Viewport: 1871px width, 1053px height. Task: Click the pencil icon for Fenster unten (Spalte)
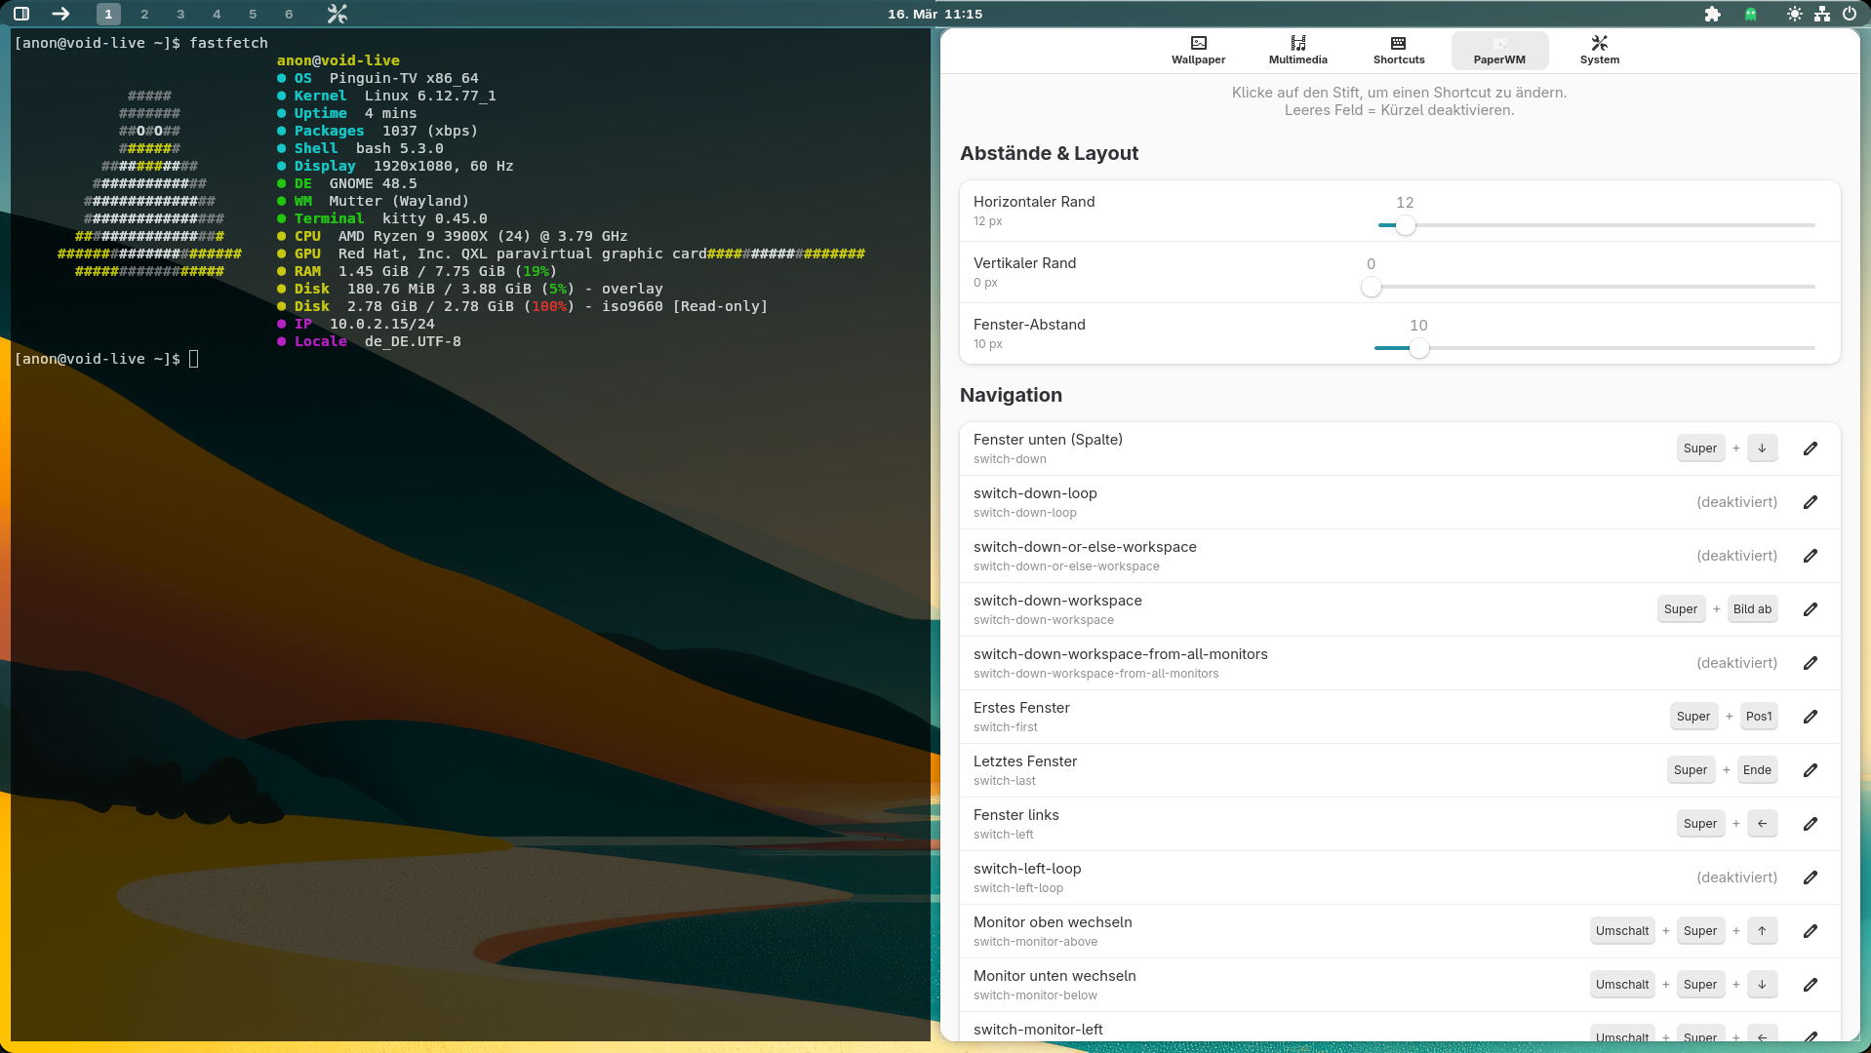(x=1810, y=448)
